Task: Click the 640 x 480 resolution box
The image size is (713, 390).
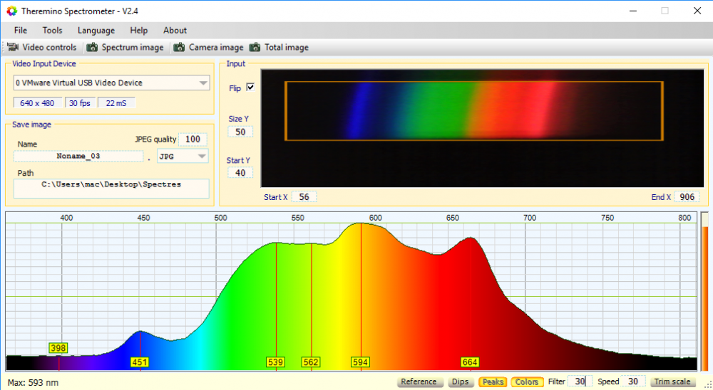Action: [x=37, y=103]
